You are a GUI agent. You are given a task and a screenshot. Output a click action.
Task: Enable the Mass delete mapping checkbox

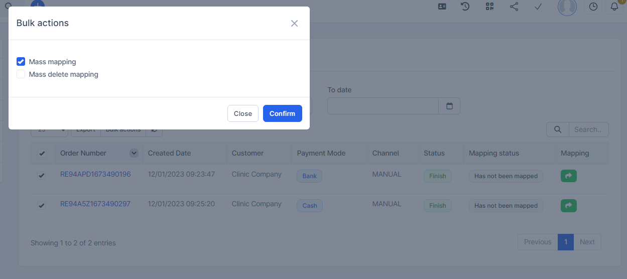21,74
